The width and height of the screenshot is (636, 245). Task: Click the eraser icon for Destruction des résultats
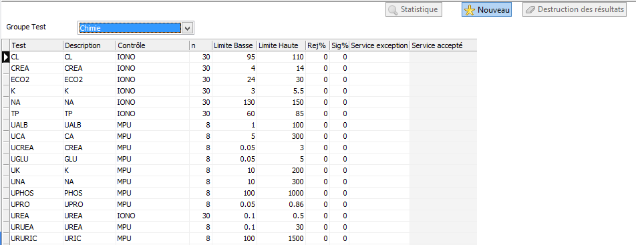pyautogui.click(x=530, y=10)
